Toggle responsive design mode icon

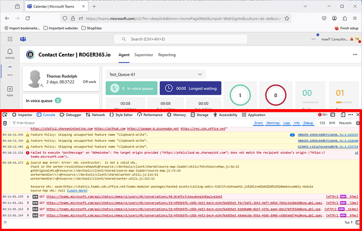click(343, 115)
